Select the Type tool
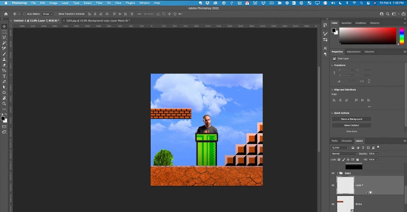 pyautogui.click(x=4, y=76)
